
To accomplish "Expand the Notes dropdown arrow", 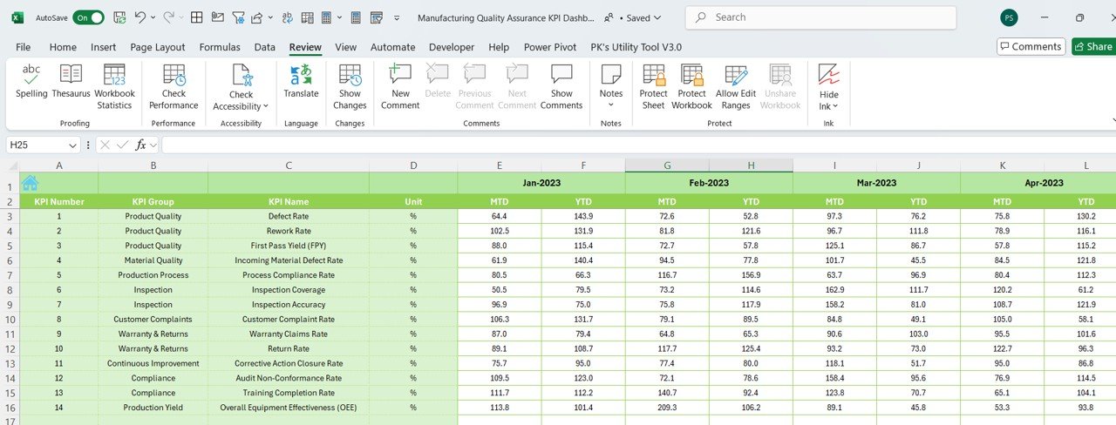I will point(611,105).
